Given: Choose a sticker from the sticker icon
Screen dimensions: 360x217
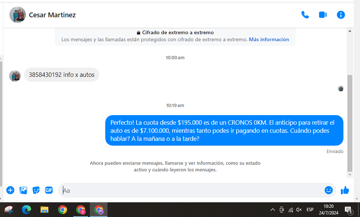Looking at the screenshot, I should (x=36, y=190).
